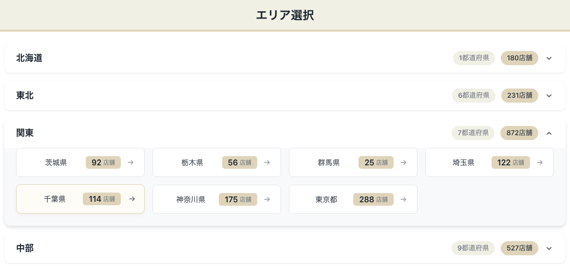Click the 中部 region heading
This screenshot has height=266, width=570.
click(x=25, y=248)
